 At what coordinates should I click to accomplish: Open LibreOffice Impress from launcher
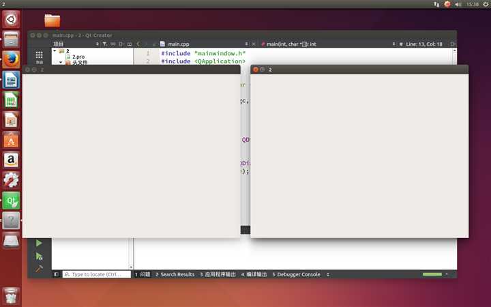point(11,120)
